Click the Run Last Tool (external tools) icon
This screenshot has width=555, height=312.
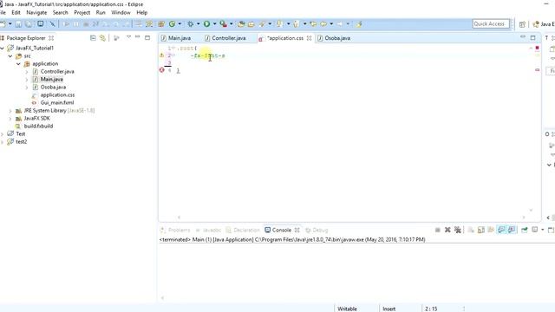223,24
